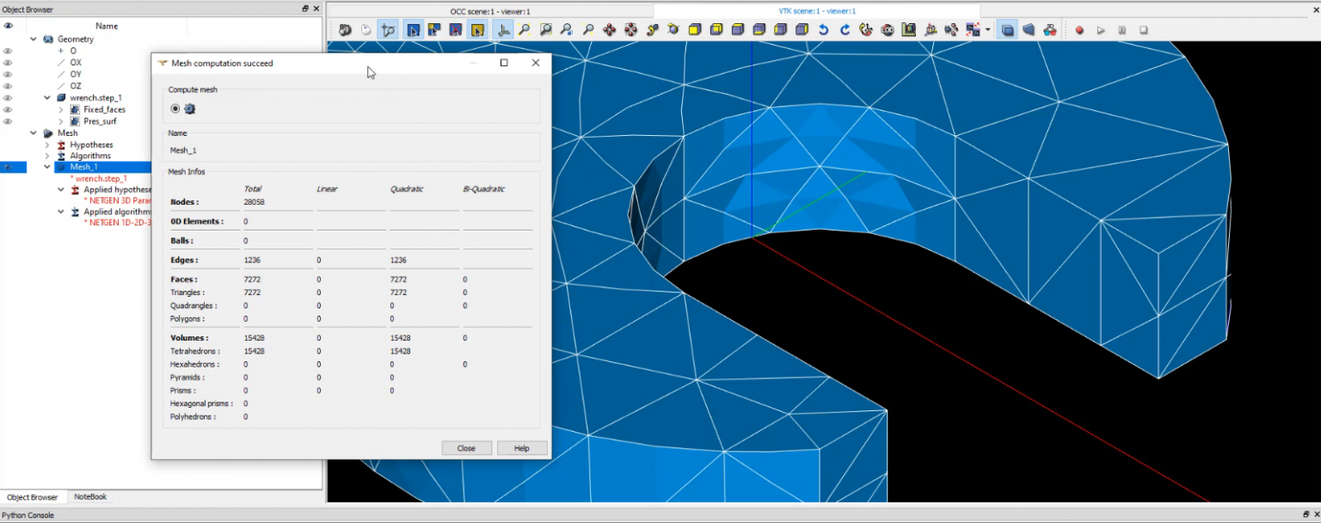Toggle visibility of wrench.step_1 in Object Browser

[9, 97]
